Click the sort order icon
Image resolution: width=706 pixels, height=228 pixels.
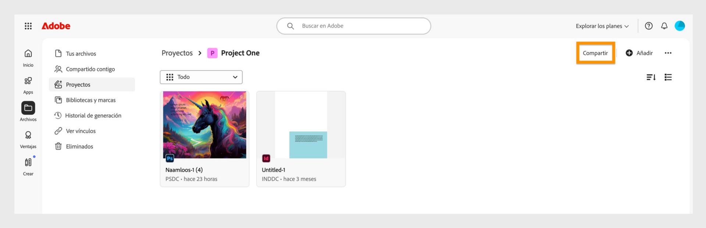[x=651, y=77]
